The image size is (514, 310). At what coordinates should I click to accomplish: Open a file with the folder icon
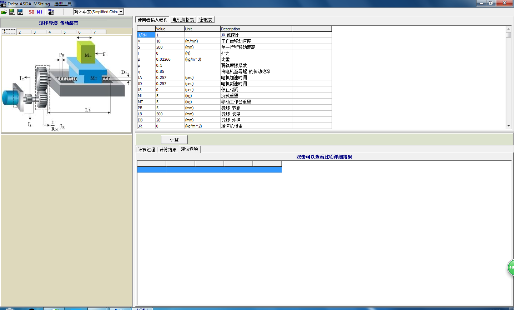tap(4, 12)
